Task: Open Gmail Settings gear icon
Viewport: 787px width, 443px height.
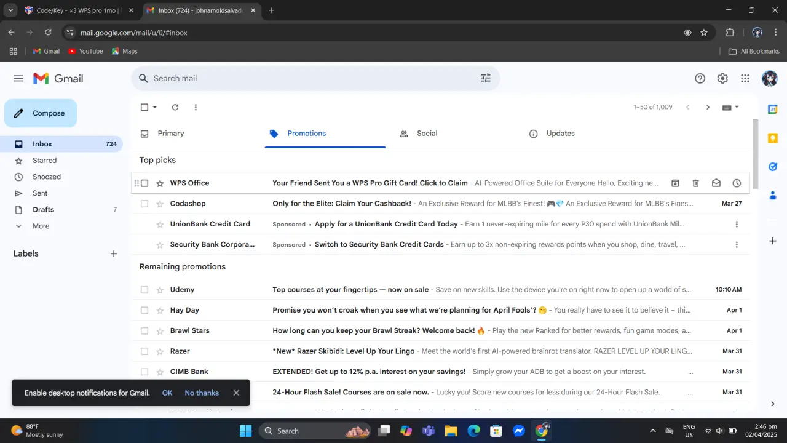Action: pyautogui.click(x=722, y=78)
